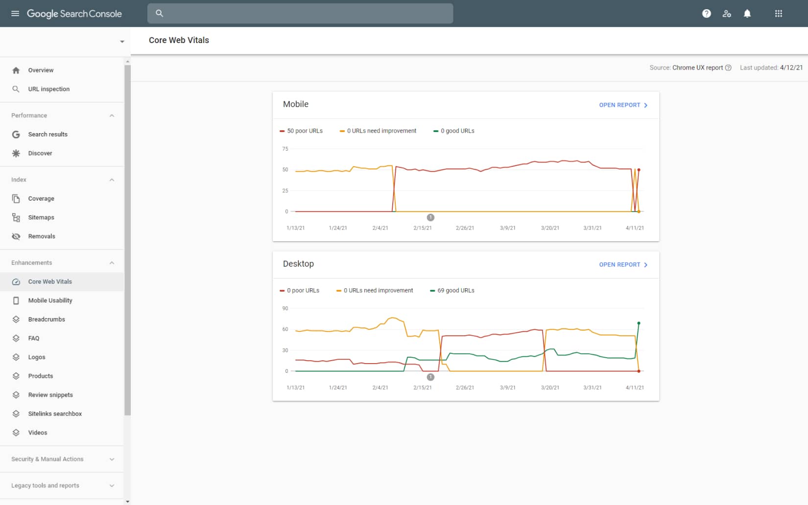Click the top search bar
The height and width of the screenshot is (505, 808).
(x=300, y=13)
